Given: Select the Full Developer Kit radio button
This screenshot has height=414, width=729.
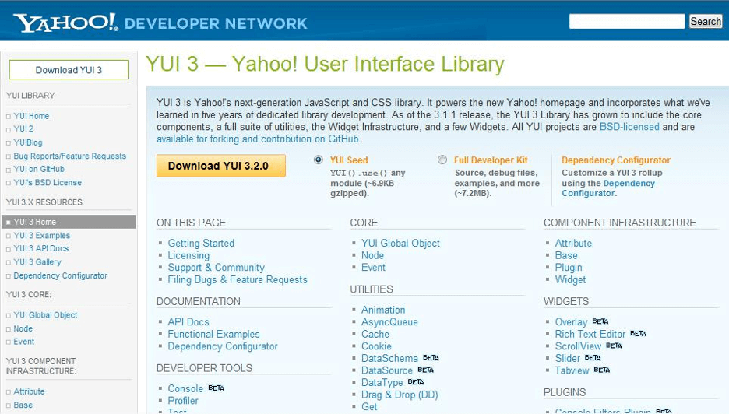Looking at the screenshot, I should click(442, 160).
